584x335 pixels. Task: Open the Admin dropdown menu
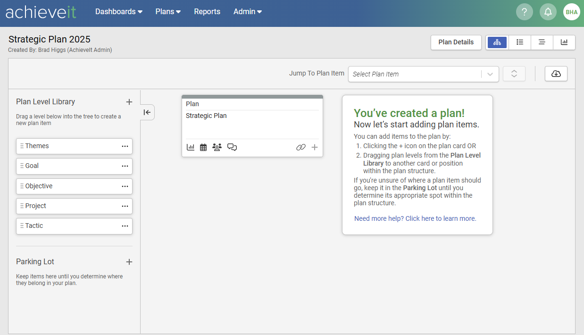tap(248, 12)
